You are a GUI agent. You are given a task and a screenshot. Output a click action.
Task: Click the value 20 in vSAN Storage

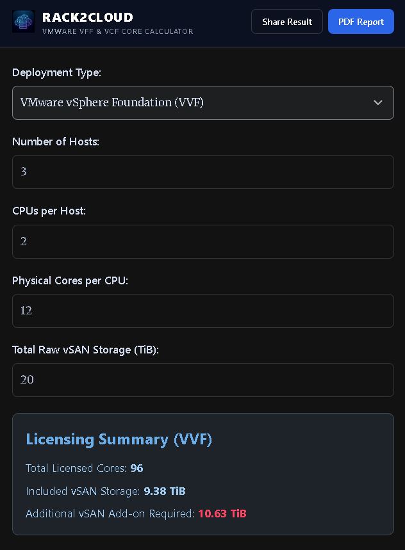26,380
